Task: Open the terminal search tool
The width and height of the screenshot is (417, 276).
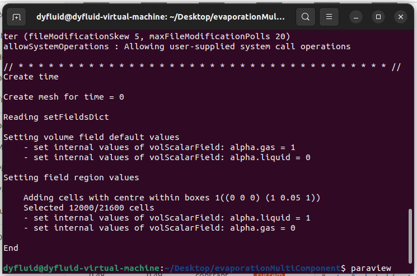Action: click(306, 17)
